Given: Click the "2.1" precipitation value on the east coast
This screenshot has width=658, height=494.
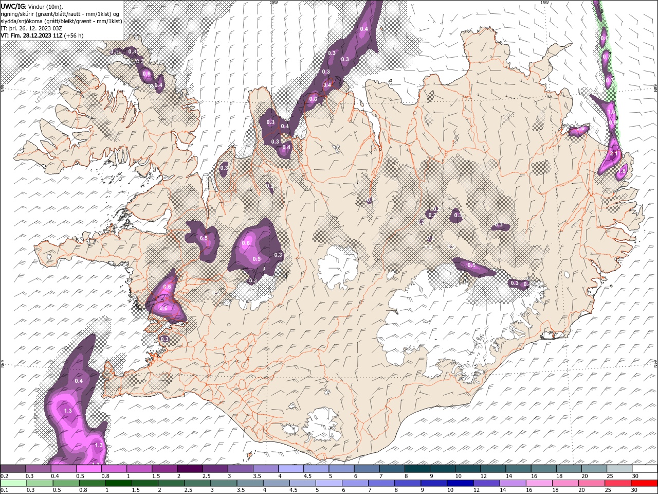Looking at the screenshot, I should click(x=613, y=153).
